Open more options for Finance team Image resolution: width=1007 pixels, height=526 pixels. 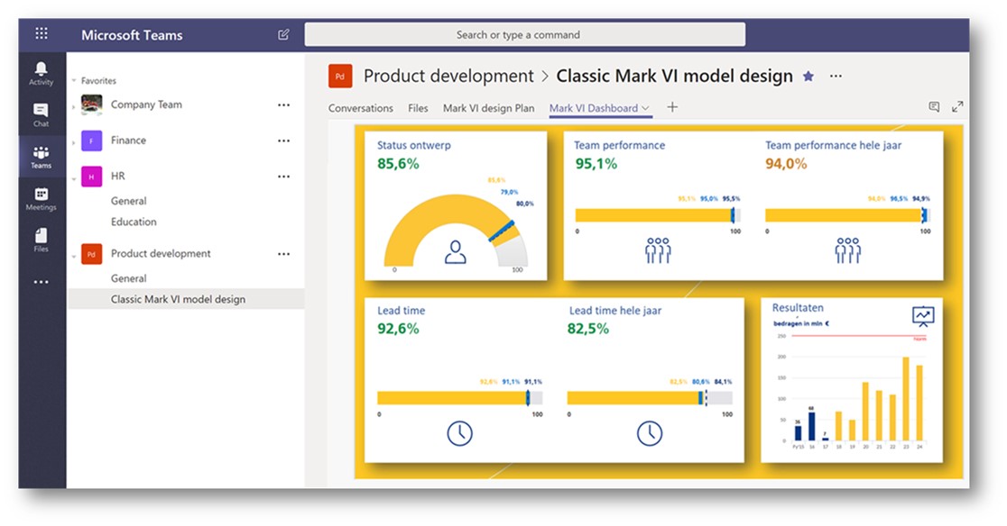[284, 141]
